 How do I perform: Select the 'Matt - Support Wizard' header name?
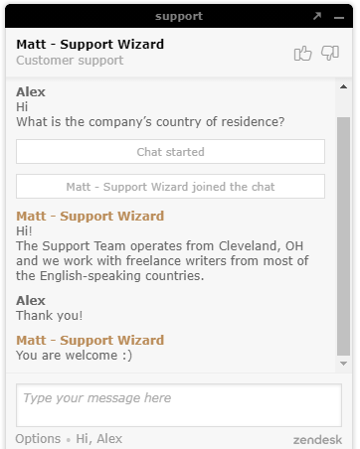click(90, 45)
